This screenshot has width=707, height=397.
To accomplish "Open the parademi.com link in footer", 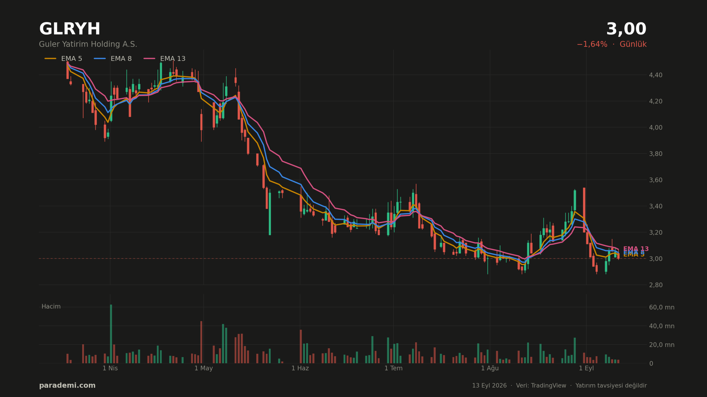I will tap(67, 386).
